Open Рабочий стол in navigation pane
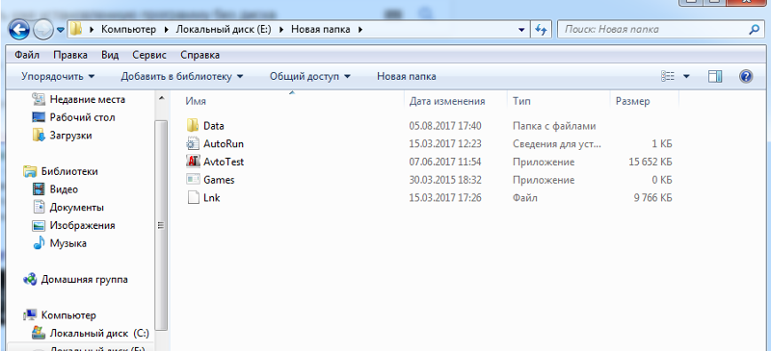 (x=82, y=117)
